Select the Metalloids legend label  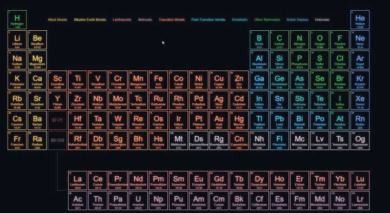[240, 19]
